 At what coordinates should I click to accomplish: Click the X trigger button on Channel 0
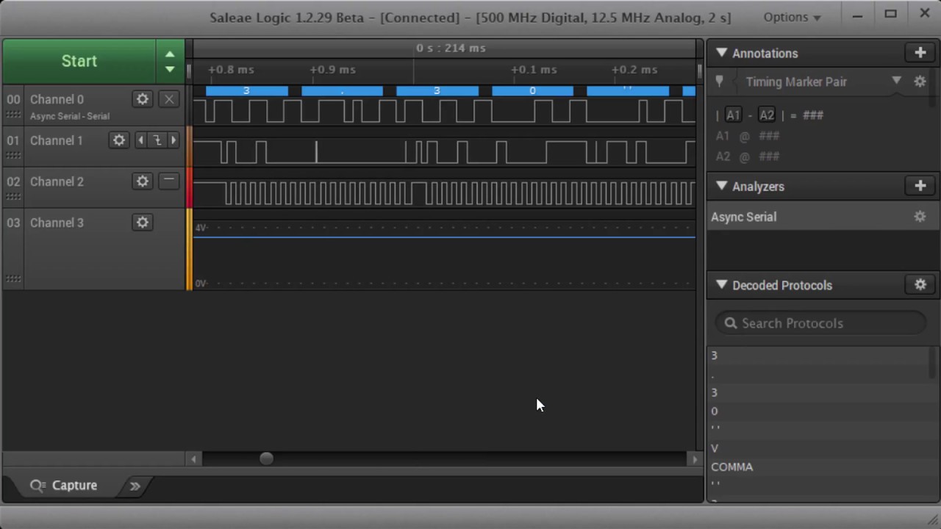click(169, 99)
